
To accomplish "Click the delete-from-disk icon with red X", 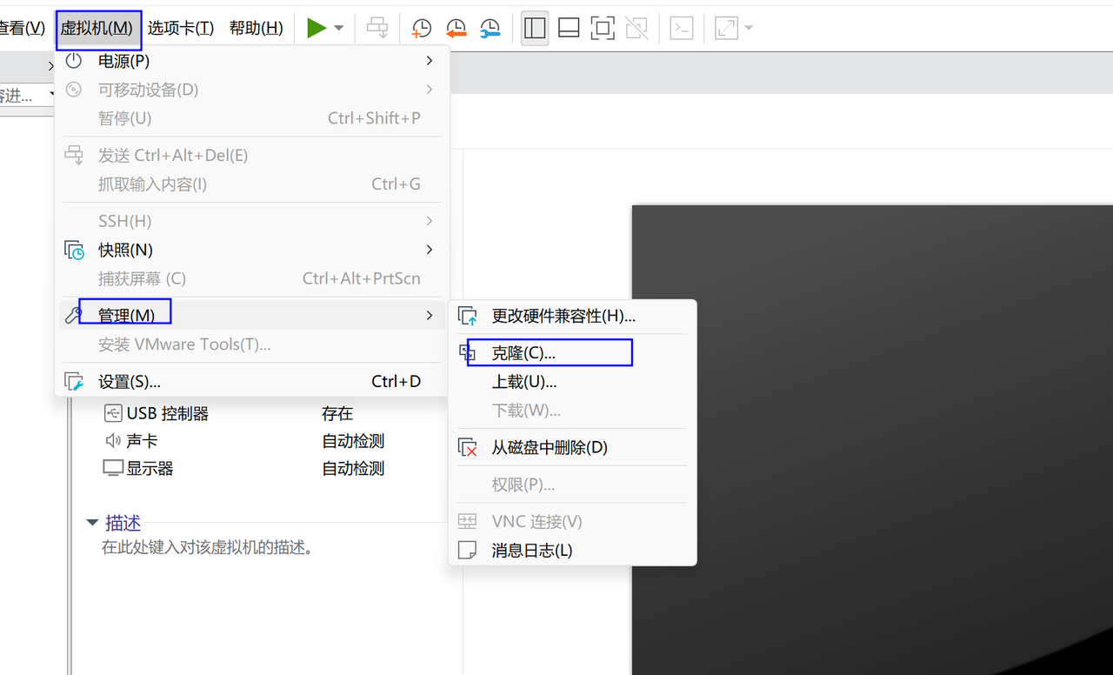I will click(x=468, y=448).
